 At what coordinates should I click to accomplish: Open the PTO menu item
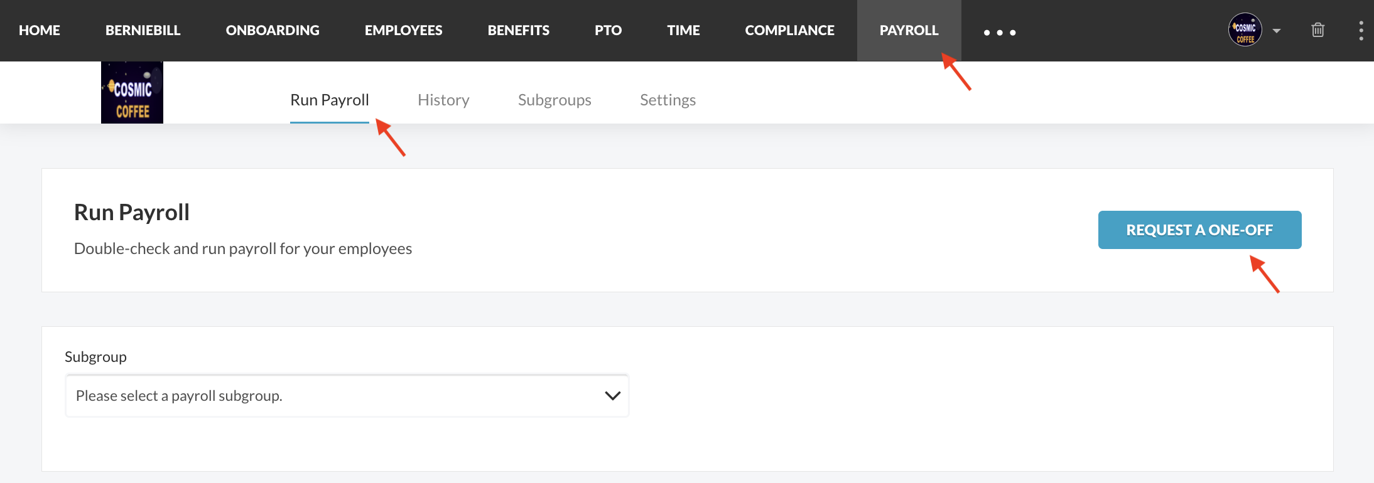point(608,30)
